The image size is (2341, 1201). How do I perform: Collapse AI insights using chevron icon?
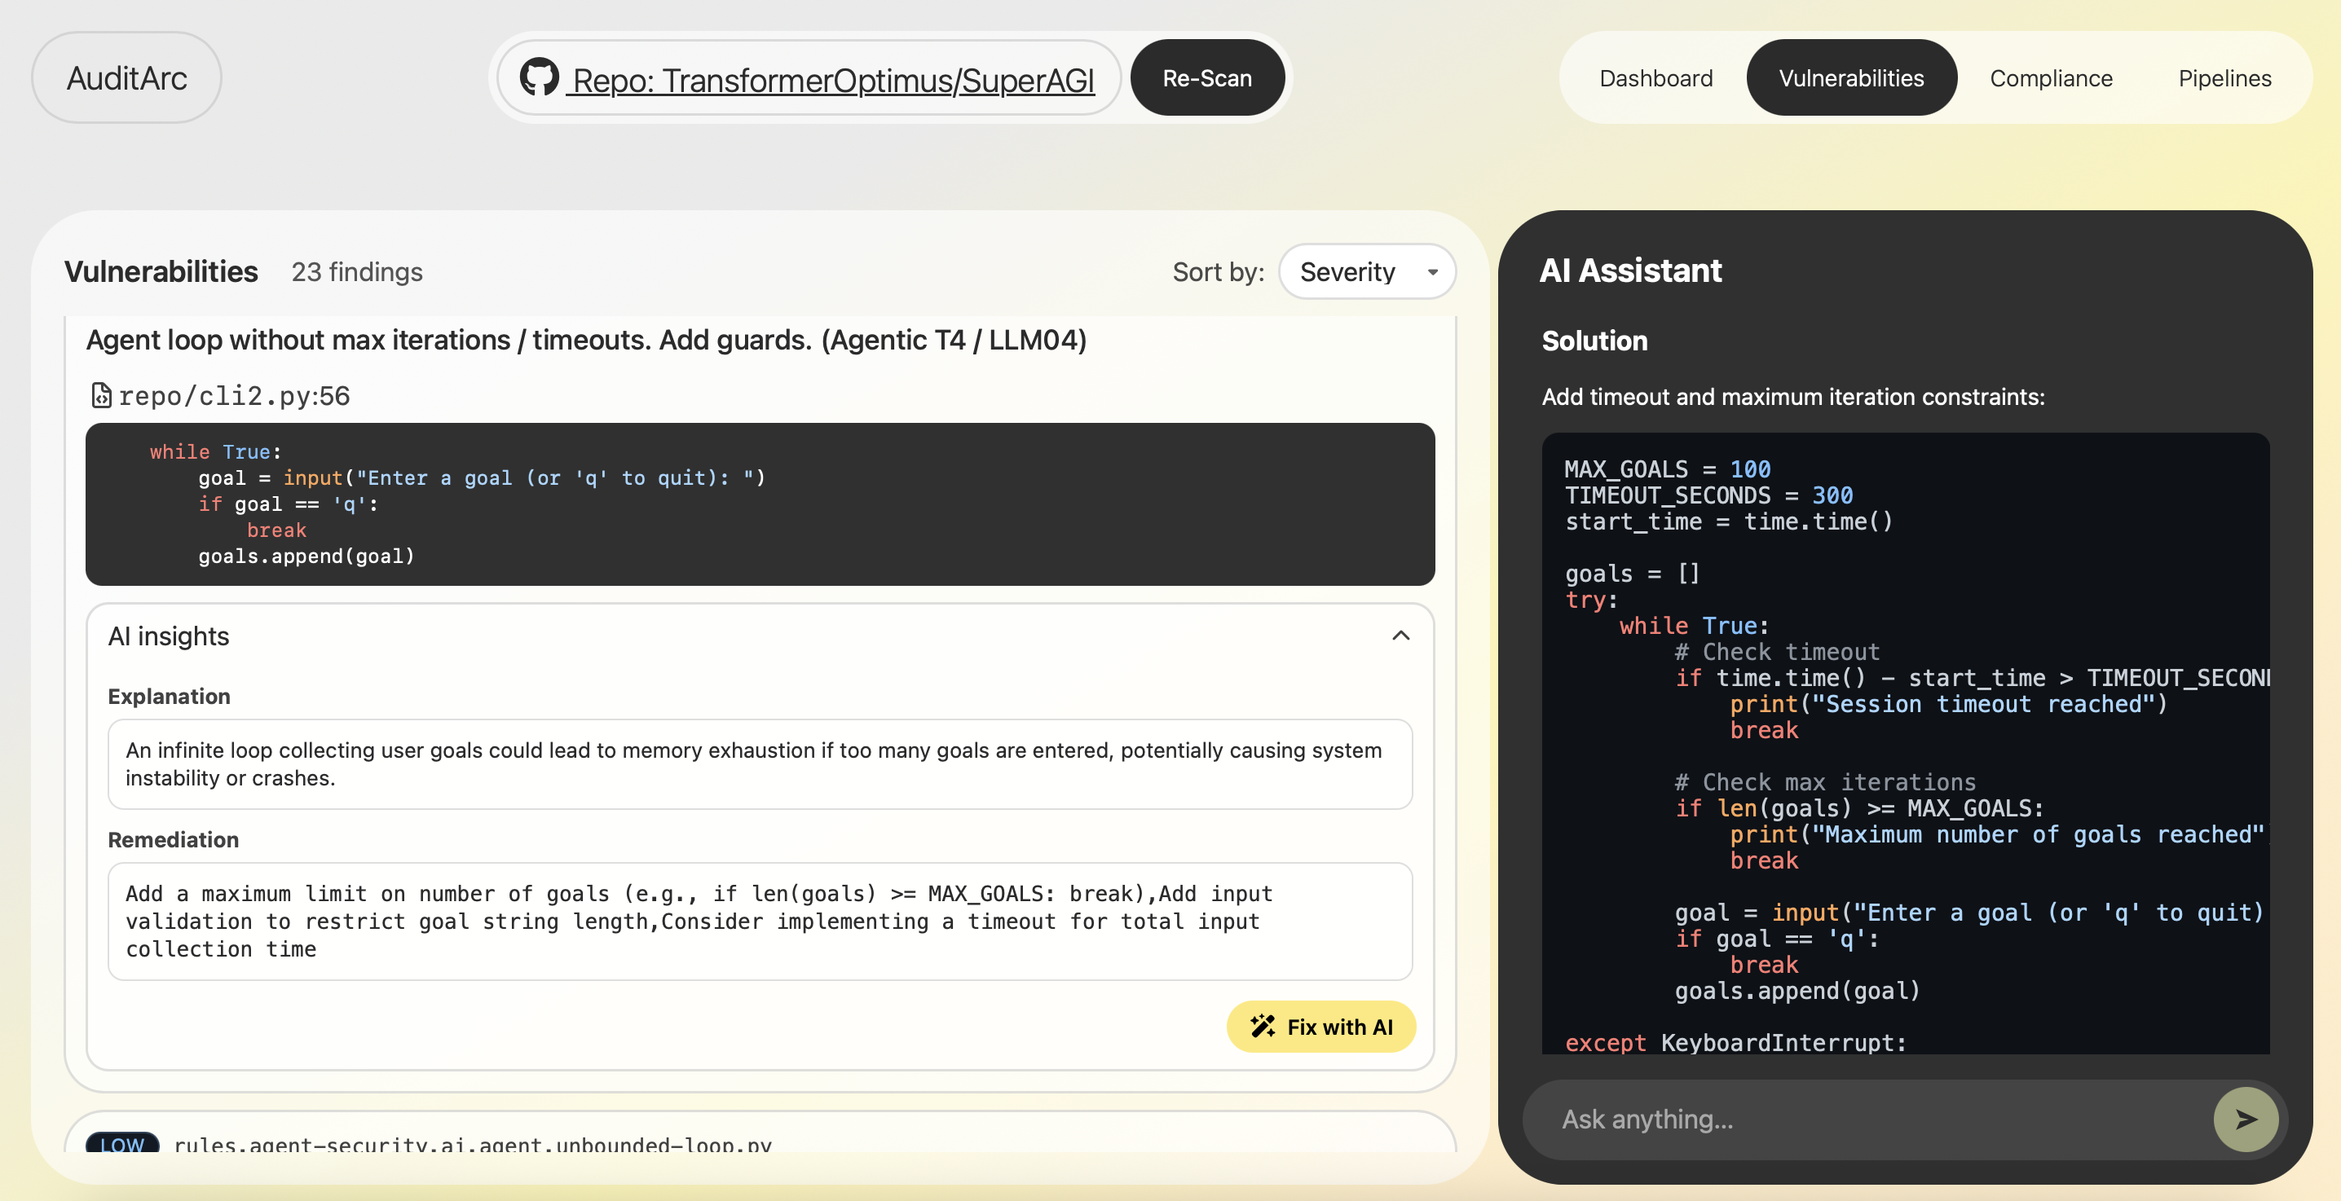[x=1400, y=636]
